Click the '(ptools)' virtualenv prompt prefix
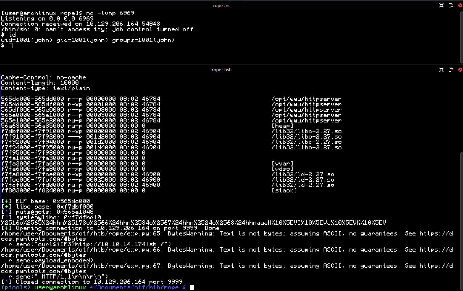 [x=16, y=287]
